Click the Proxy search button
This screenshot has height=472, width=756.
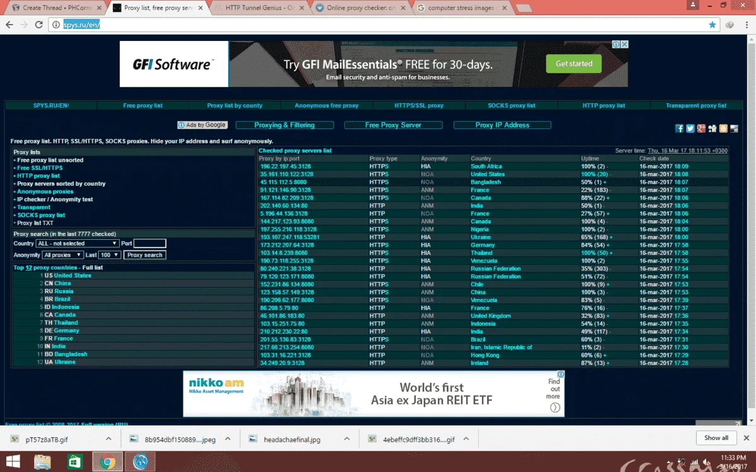click(x=144, y=255)
